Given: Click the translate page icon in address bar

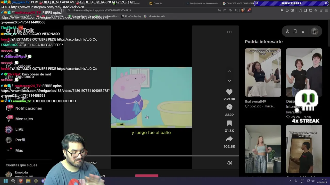Looking at the screenshot, I should pos(230,10).
